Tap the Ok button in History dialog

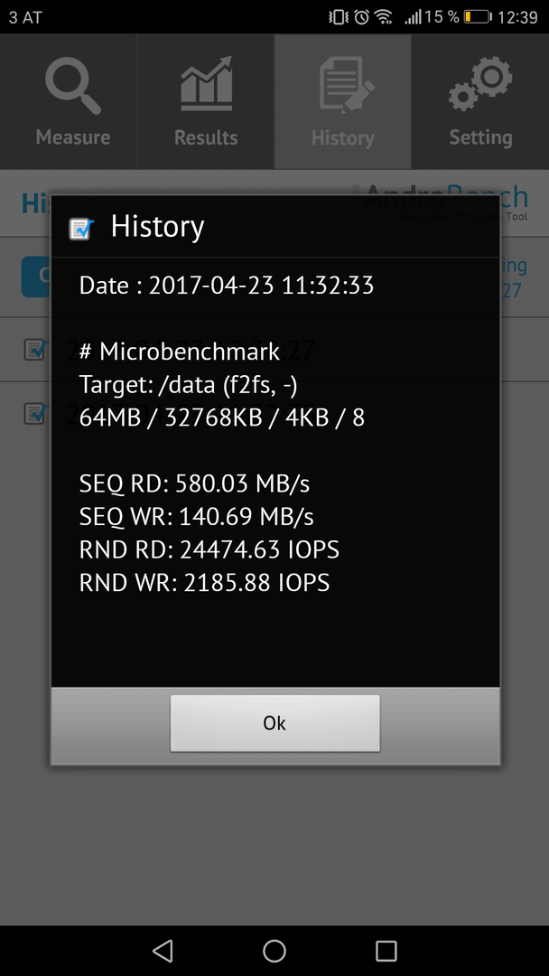pyautogui.click(x=274, y=723)
